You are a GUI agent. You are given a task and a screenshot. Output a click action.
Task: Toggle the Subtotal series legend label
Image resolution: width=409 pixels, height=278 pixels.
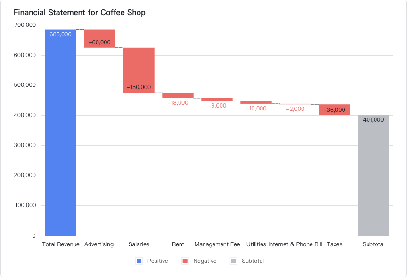pyautogui.click(x=253, y=261)
